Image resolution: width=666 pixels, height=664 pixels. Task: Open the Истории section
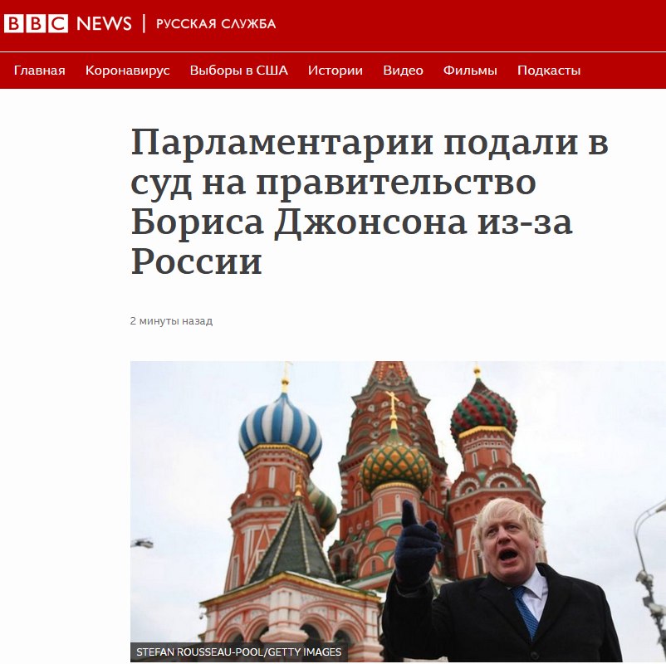pos(335,70)
